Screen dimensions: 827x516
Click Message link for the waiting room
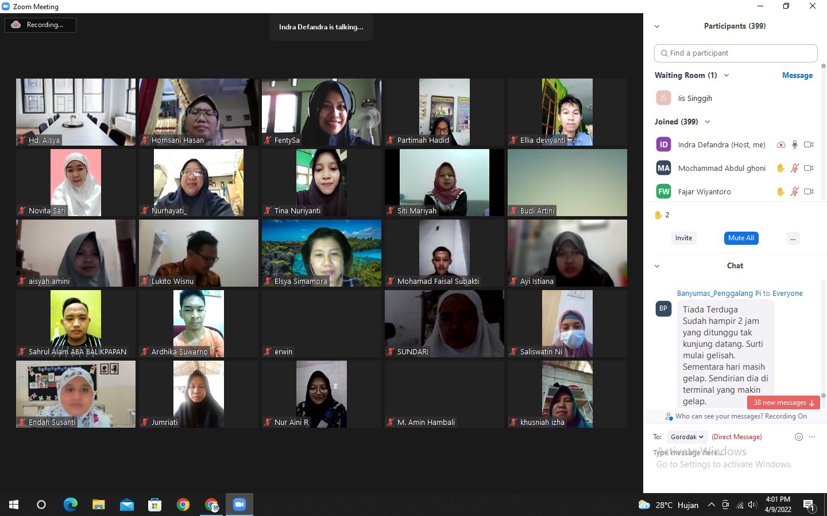click(x=797, y=76)
